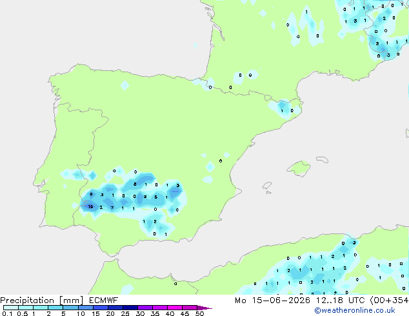
Task: Click the 30–35 mm purple legend swatch
Action: [x=145, y=308]
